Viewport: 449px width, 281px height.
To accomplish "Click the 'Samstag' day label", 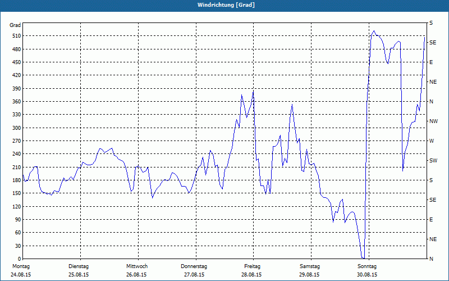I will [x=310, y=266].
